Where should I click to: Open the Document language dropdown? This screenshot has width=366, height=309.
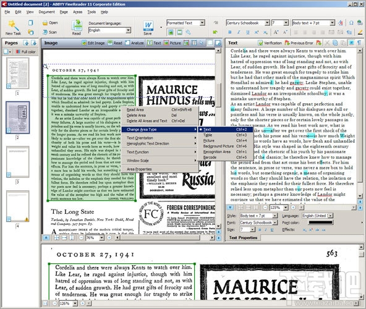tap(128, 30)
